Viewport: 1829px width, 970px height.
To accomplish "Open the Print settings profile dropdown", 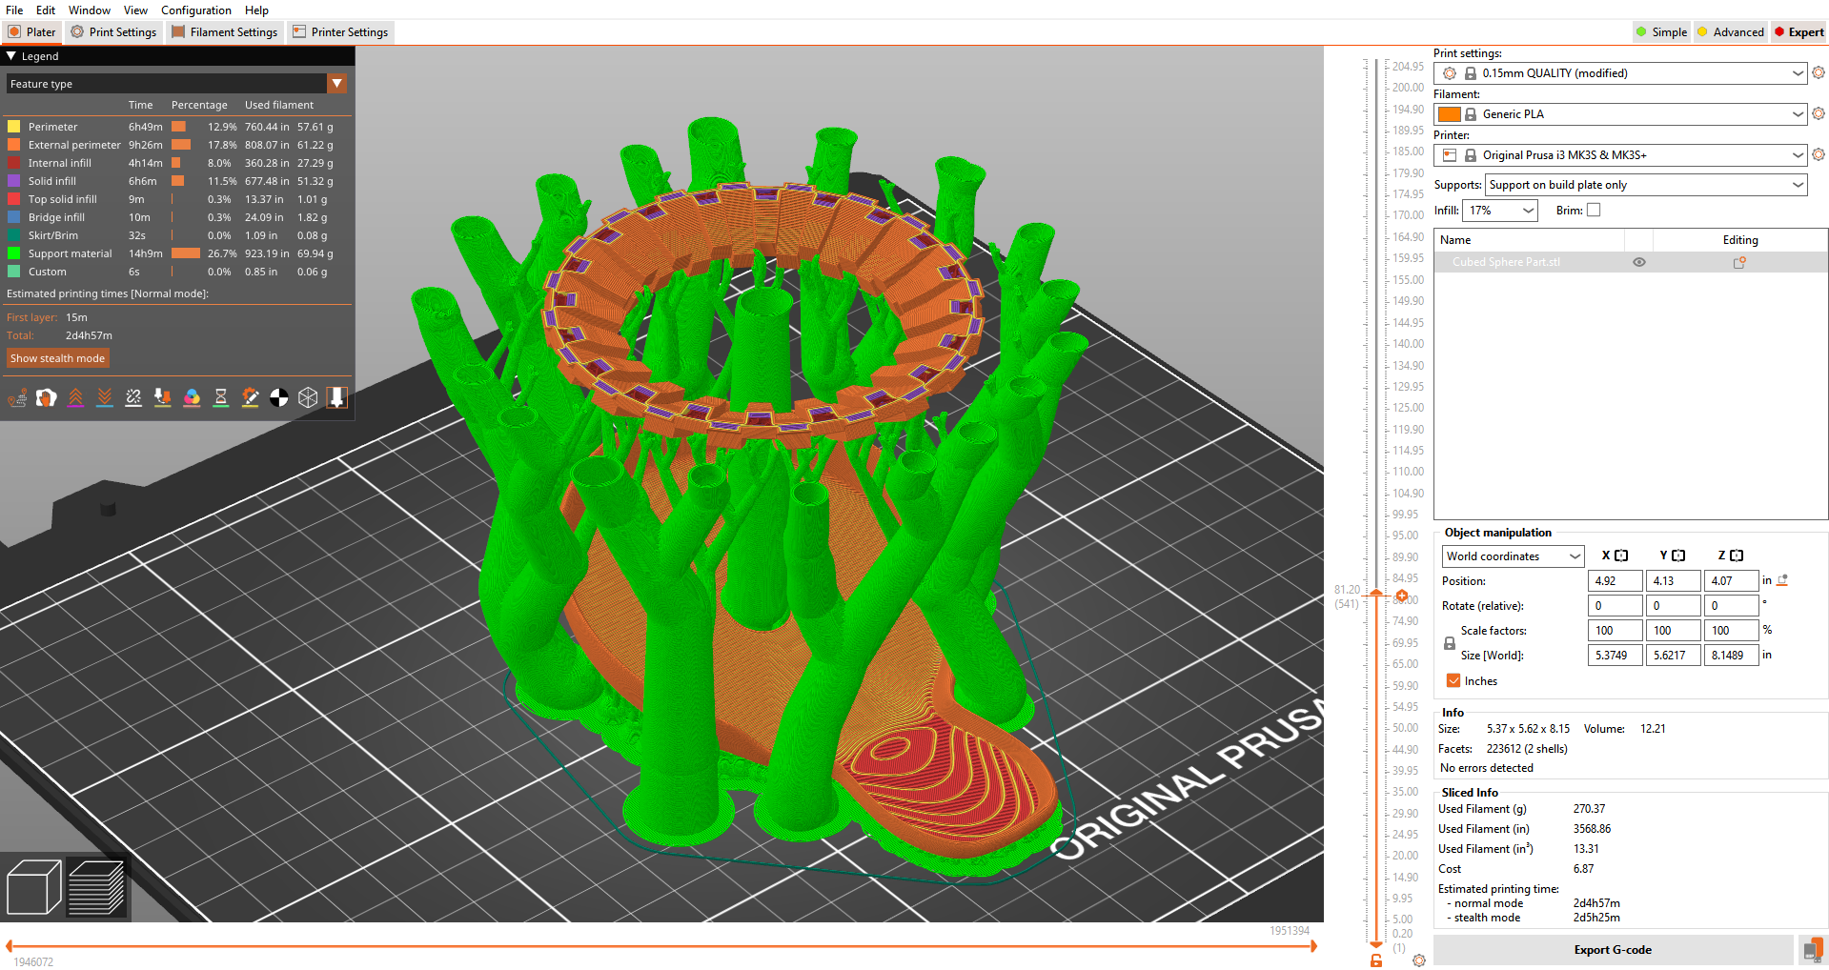I will [x=1798, y=72].
